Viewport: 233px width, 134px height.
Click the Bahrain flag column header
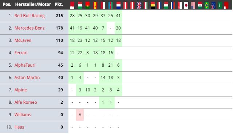click(72, 5)
